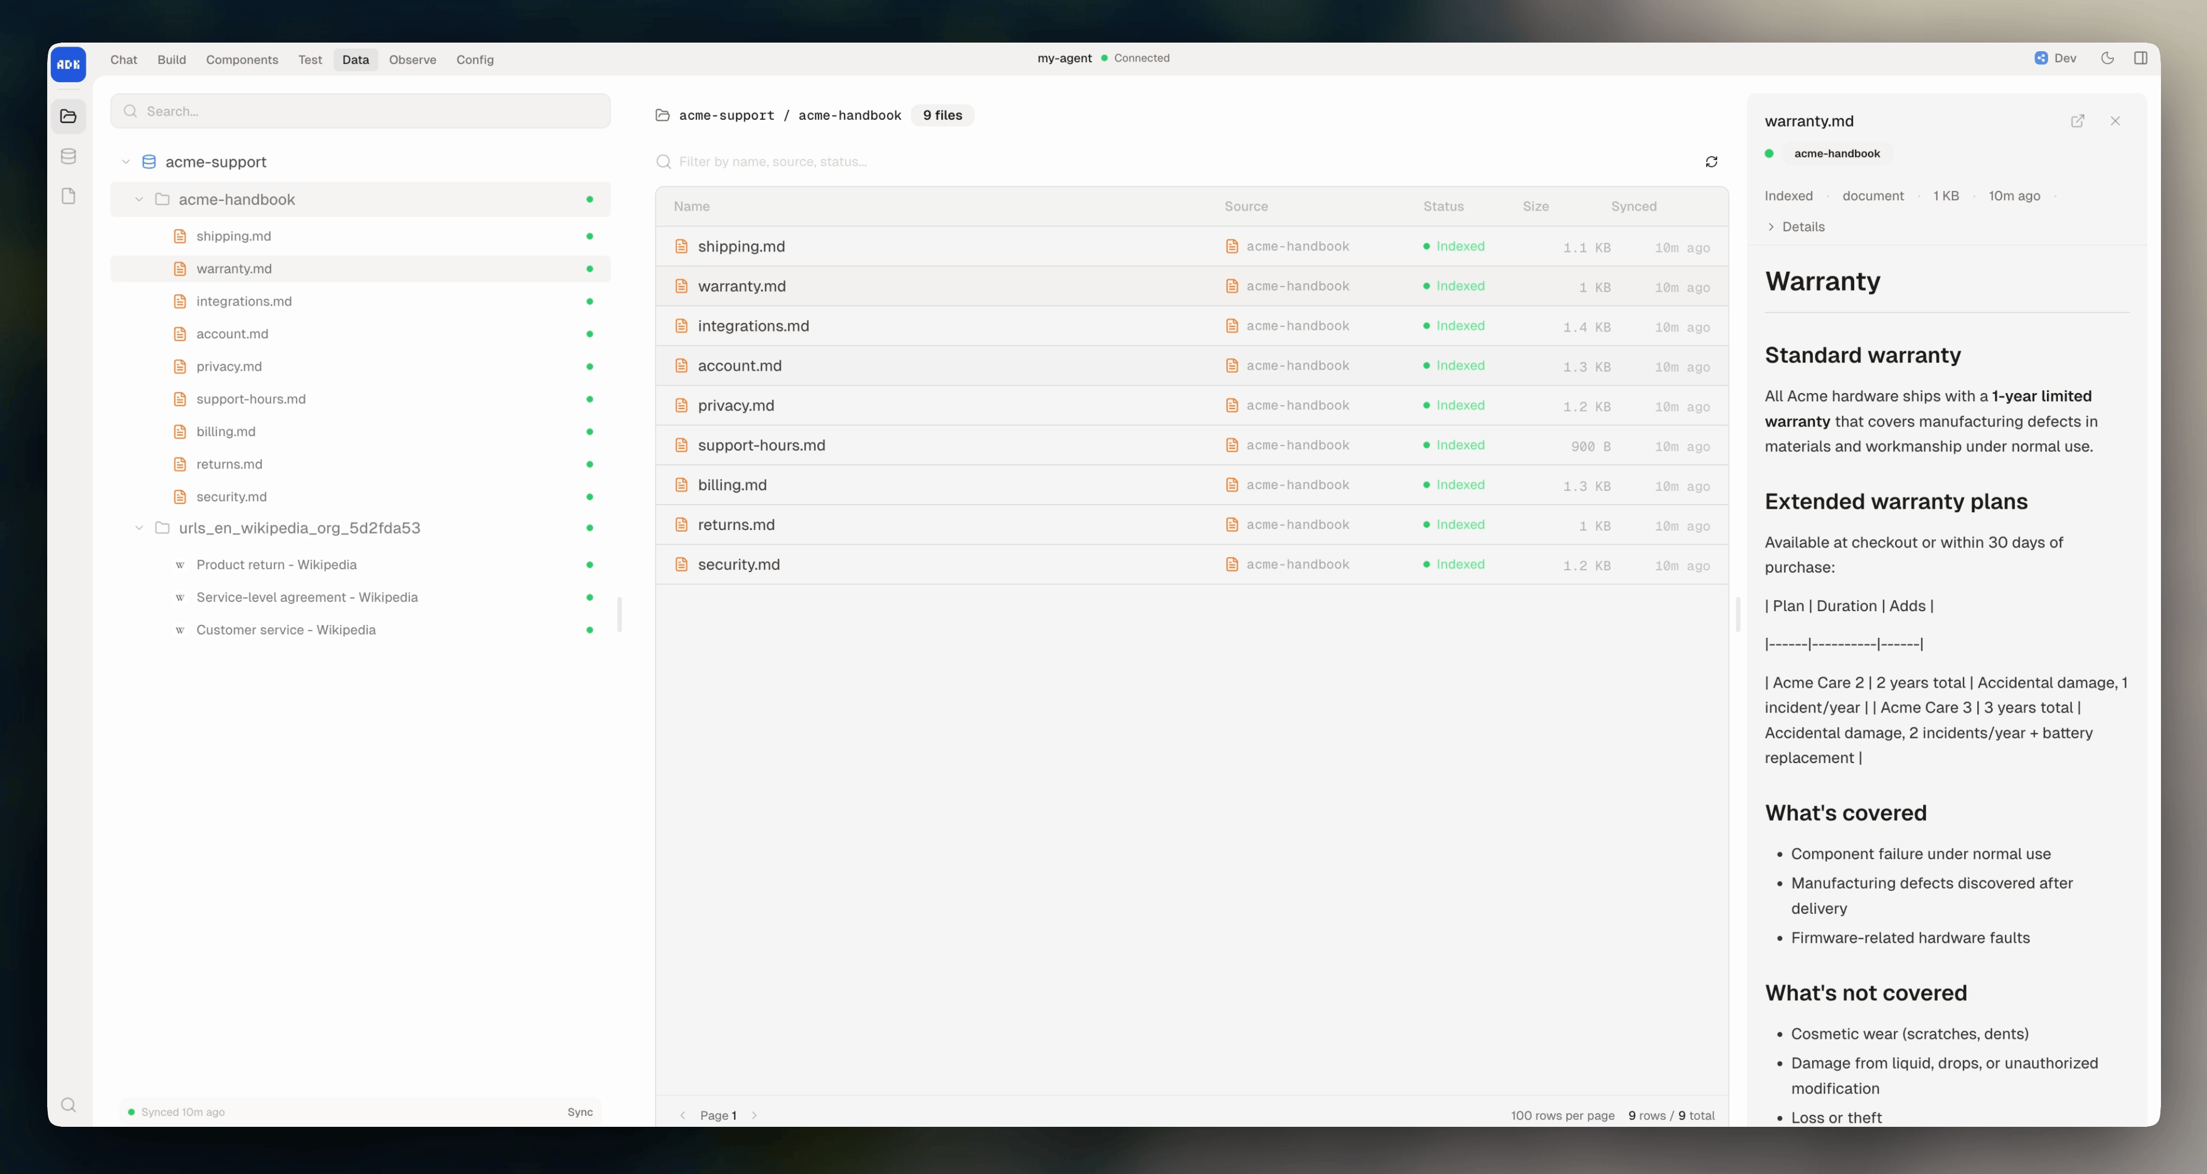Switch to the Test tab
The height and width of the screenshot is (1174, 2207).
tap(310, 59)
